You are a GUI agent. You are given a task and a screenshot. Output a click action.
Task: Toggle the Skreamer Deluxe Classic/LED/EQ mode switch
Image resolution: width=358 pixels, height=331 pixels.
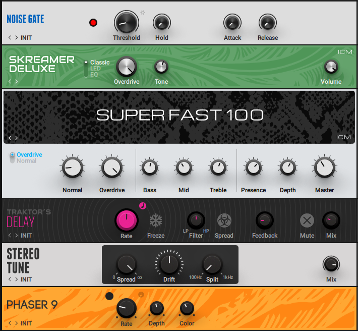pyautogui.click(x=86, y=69)
